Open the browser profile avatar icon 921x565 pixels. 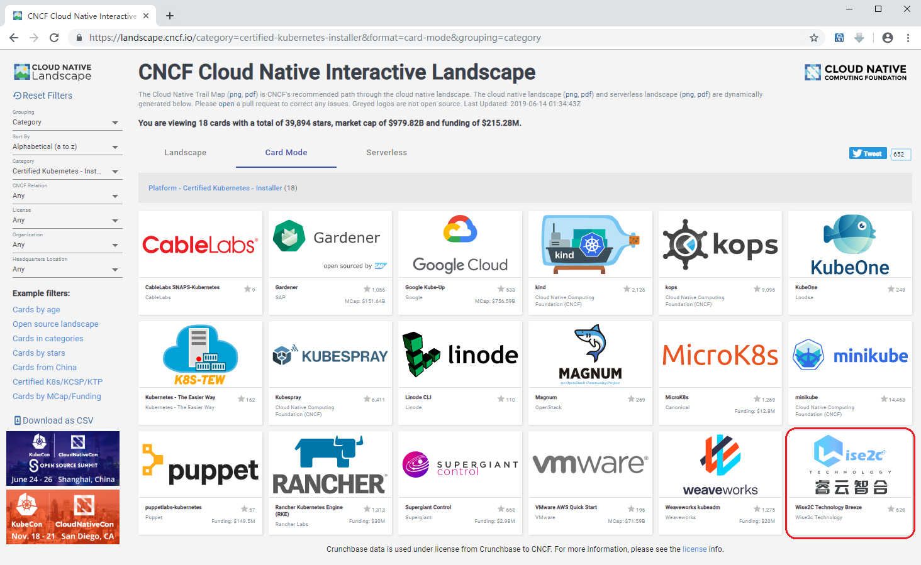coord(888,38)
